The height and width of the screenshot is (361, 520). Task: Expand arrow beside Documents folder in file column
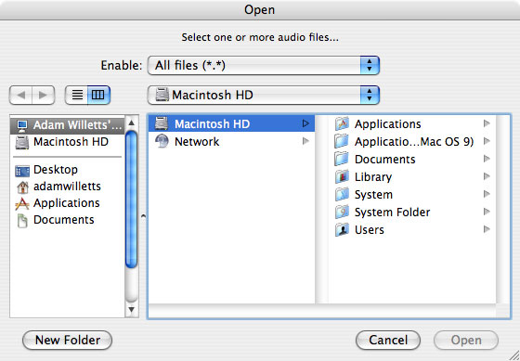(487, 159)
